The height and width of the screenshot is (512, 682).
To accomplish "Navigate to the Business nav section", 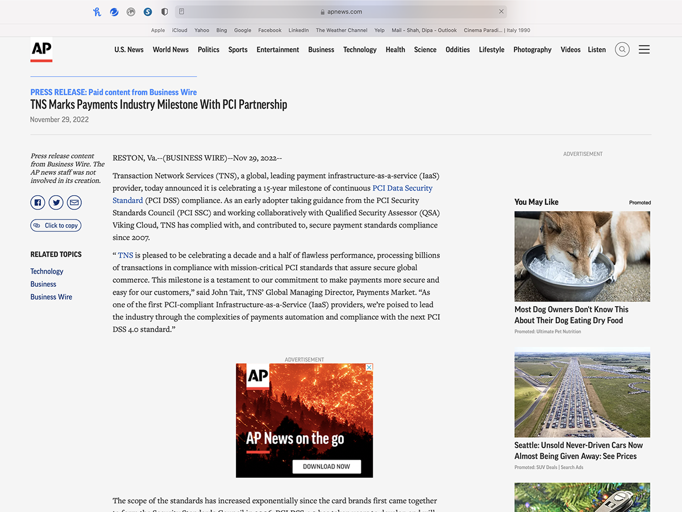I will [x=321, y=49].
